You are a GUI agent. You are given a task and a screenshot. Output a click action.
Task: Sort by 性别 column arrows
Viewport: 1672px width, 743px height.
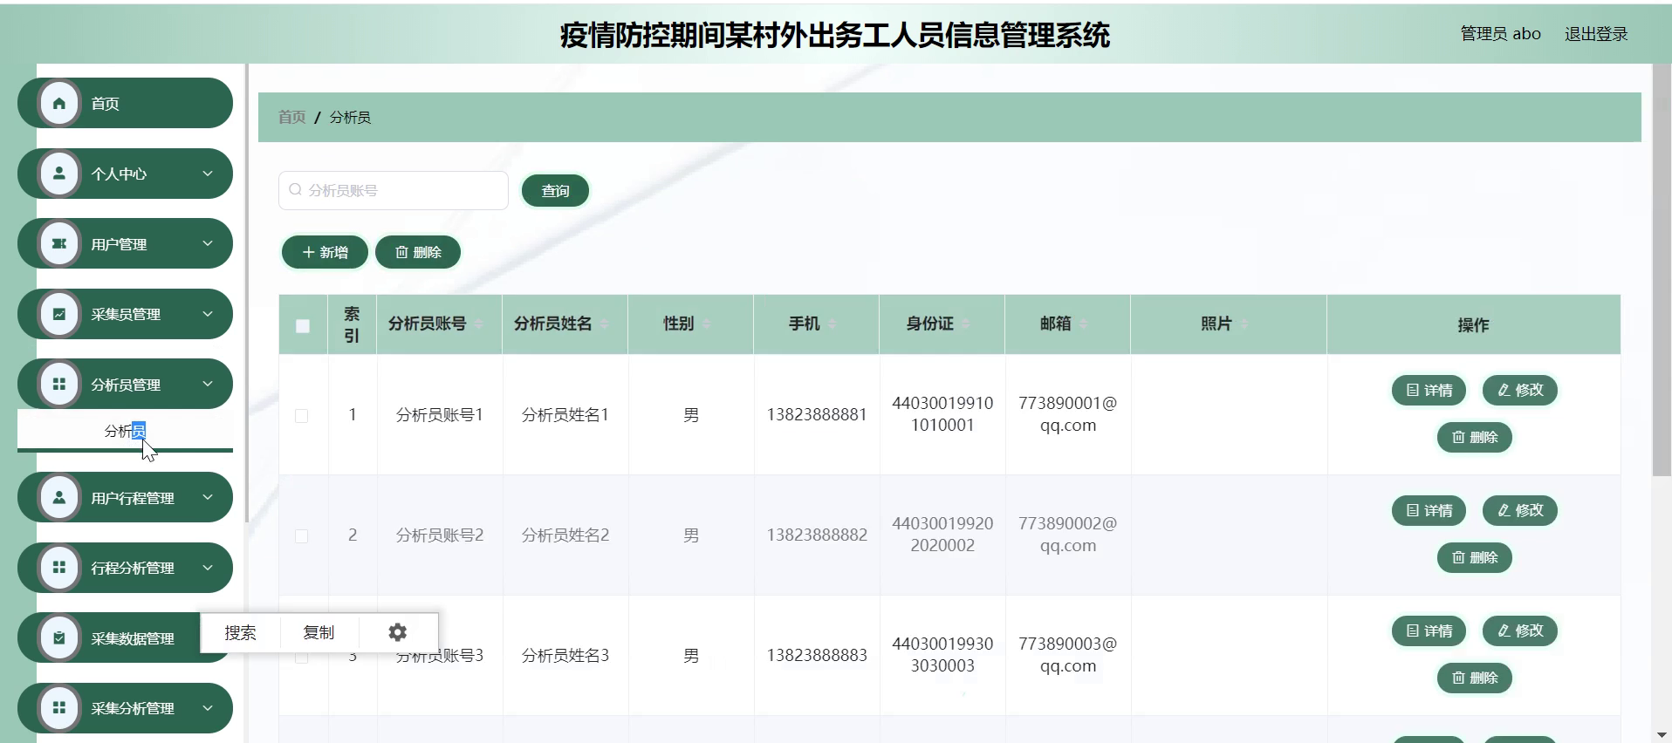706,324
